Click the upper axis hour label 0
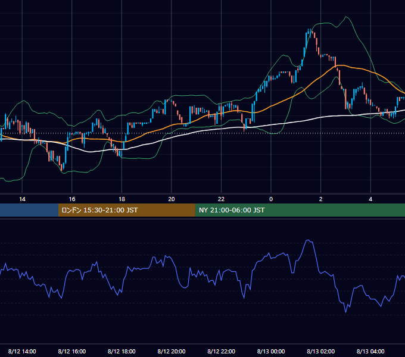This screenshot has height=357, width=405. [x=271, y=199]
